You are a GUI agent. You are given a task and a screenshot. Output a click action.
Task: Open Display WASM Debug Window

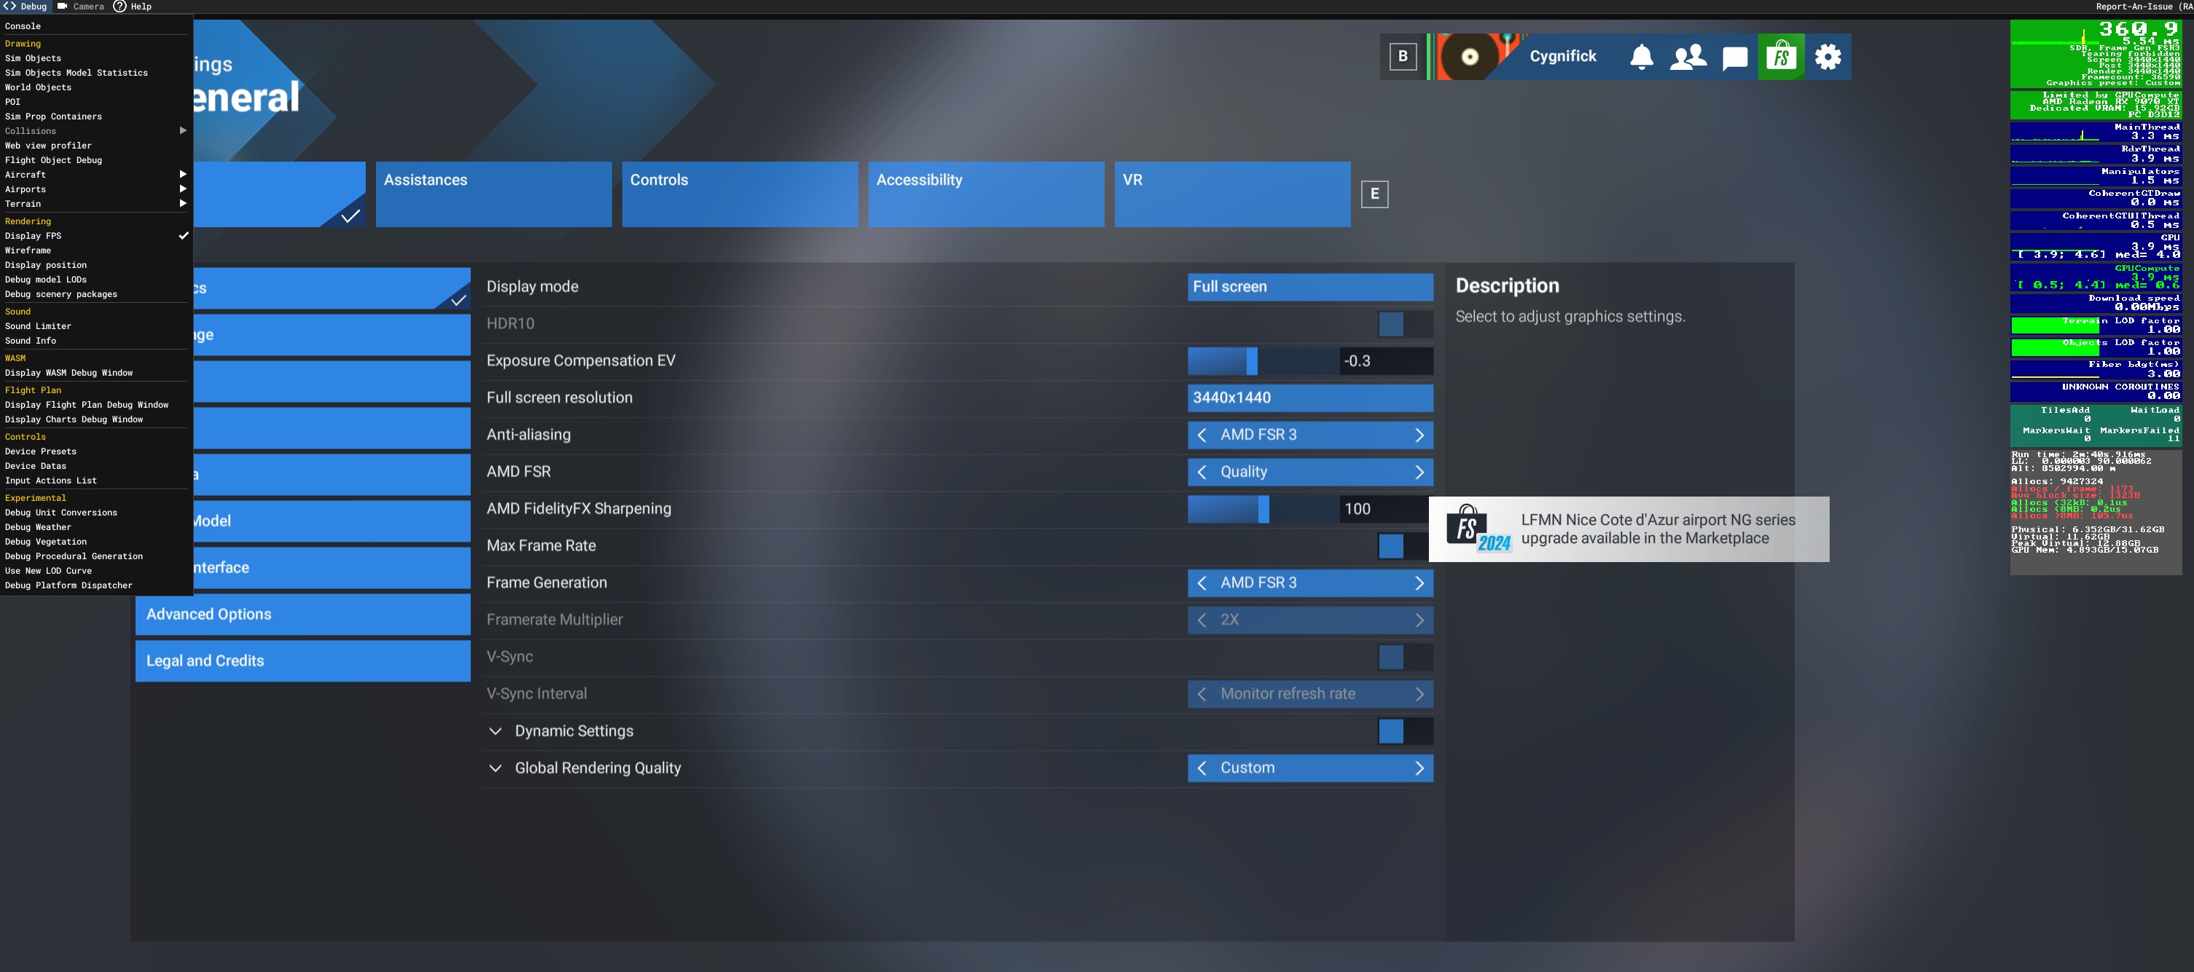(x=96, y=373)
